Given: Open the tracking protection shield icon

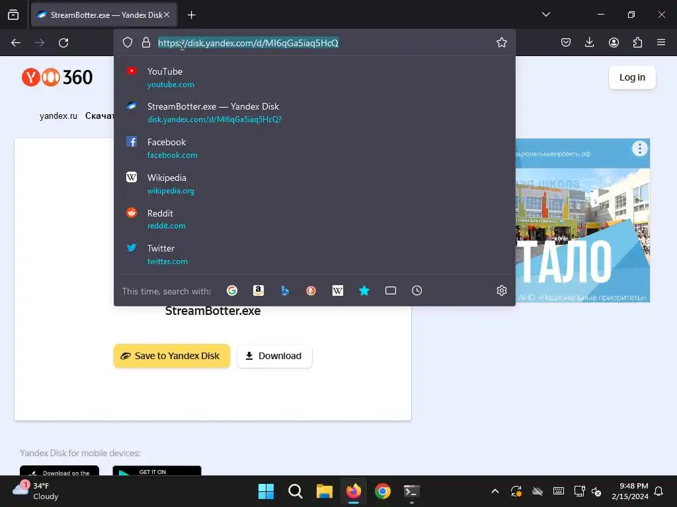Looking at the screenshot, I should [x=128, y=42].
